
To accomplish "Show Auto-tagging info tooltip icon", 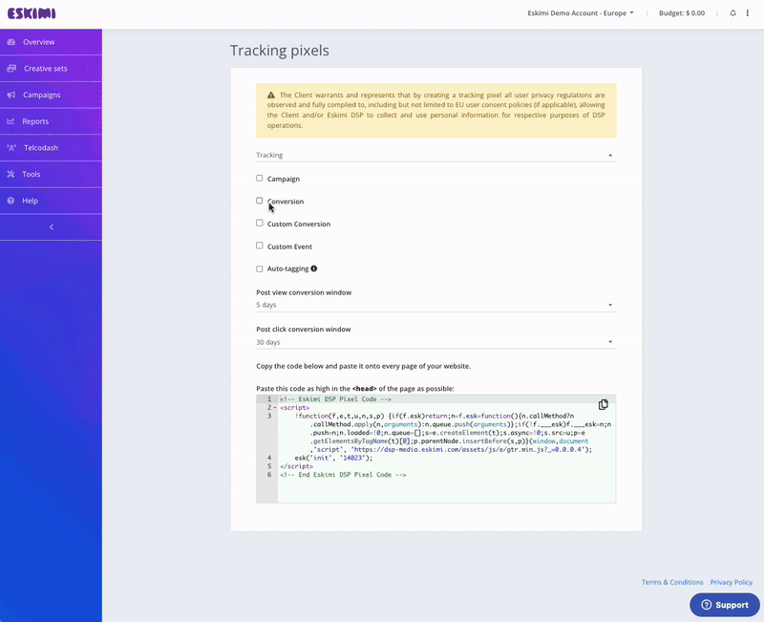I will pos(314,268).
